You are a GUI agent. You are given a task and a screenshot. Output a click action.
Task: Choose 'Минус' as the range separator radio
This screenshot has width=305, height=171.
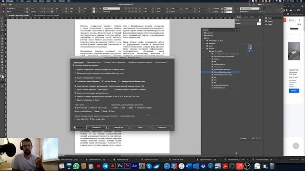(112, 108)
